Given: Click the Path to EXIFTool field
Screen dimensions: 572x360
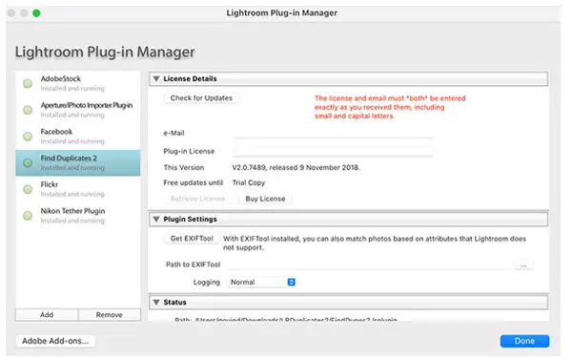Looking at the screenshot, I should click(x=368, y=265).
